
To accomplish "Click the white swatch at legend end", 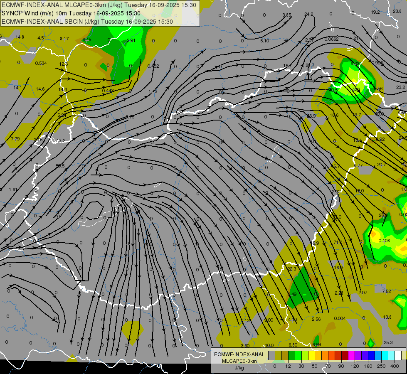I will point(398,355).
